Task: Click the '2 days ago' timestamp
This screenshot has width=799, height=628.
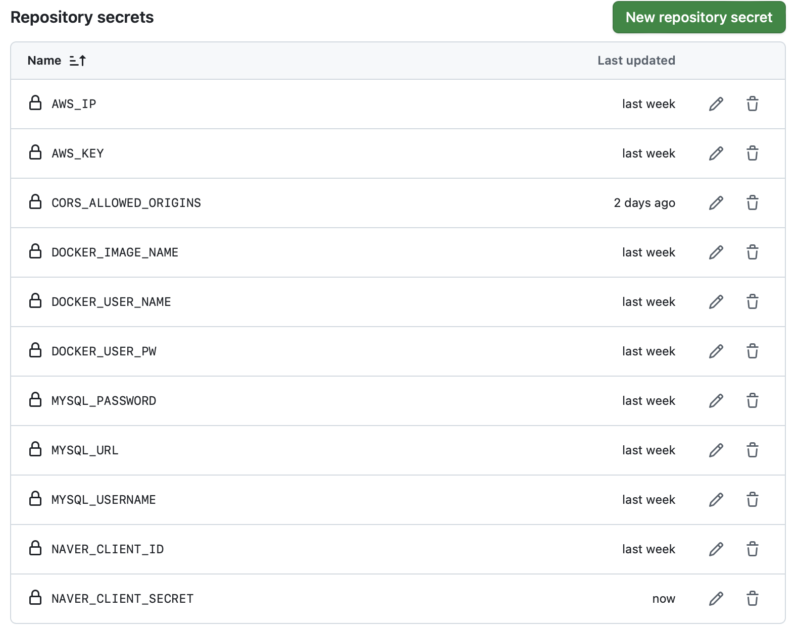Action: point(644,203)
